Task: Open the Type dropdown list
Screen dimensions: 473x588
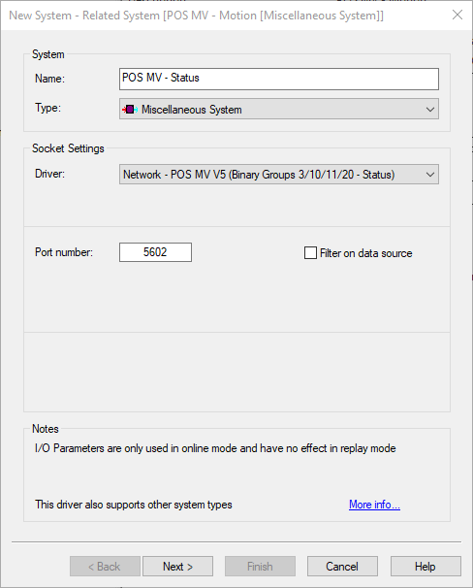Action: point(279,109)
